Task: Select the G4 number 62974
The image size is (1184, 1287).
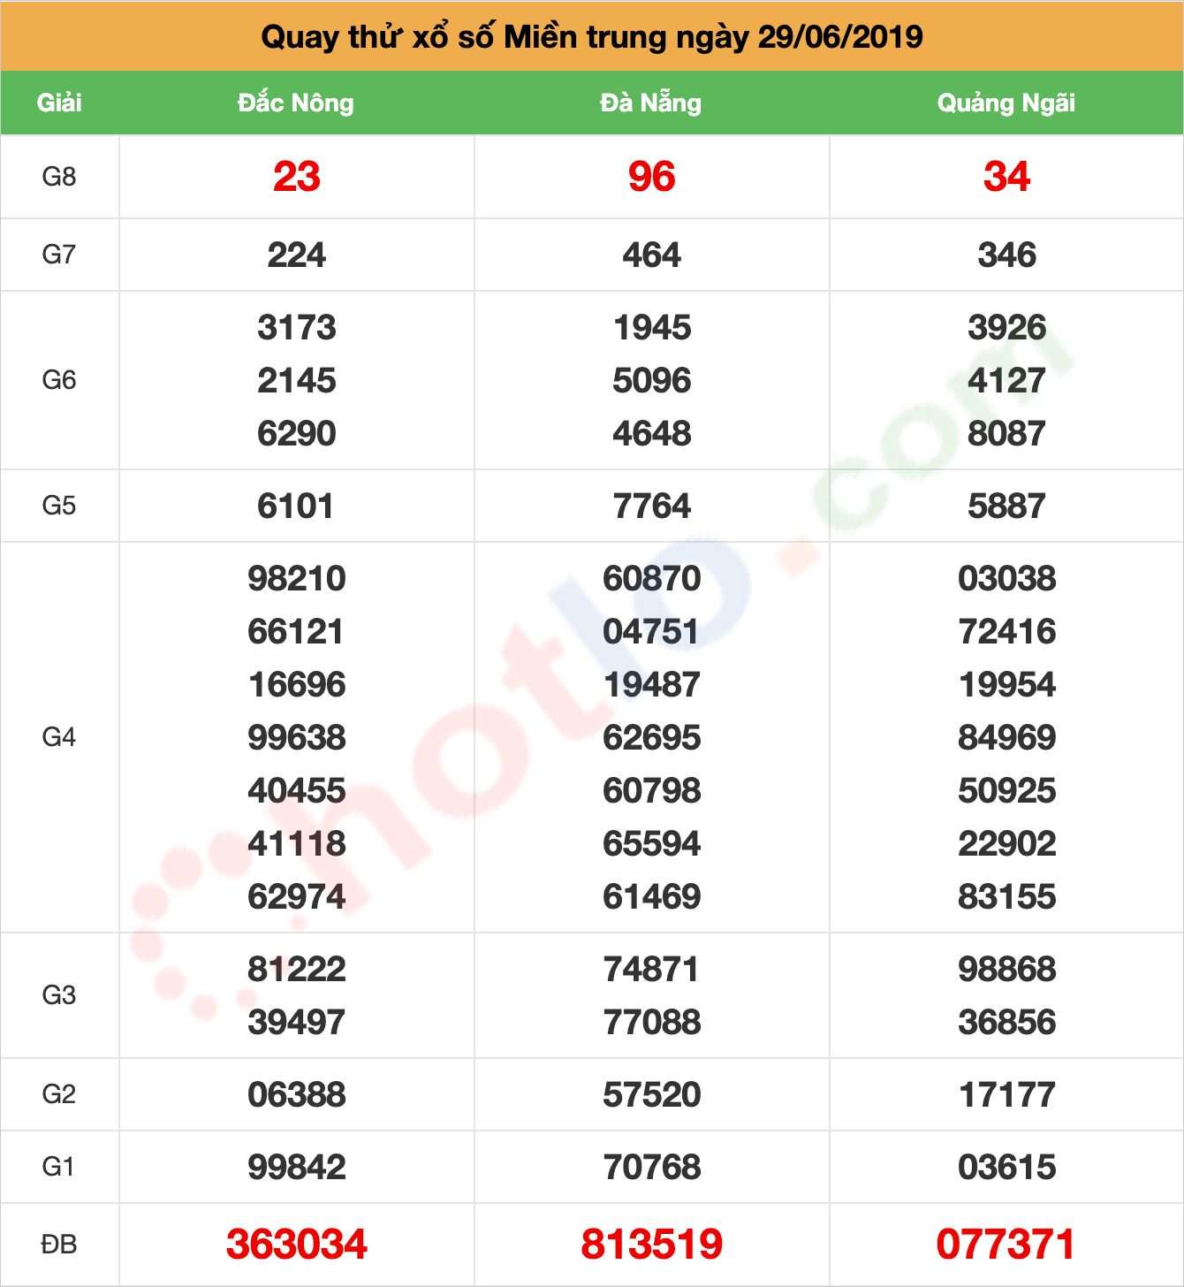Action: [x=297, y=897]
